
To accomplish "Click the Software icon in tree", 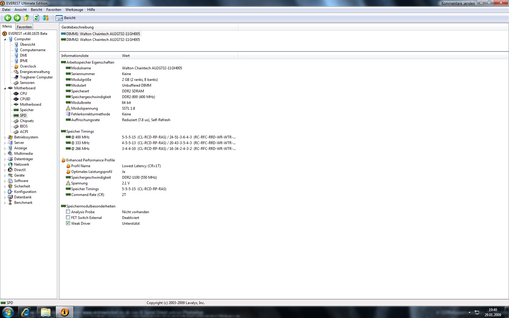I will [10, 181].
